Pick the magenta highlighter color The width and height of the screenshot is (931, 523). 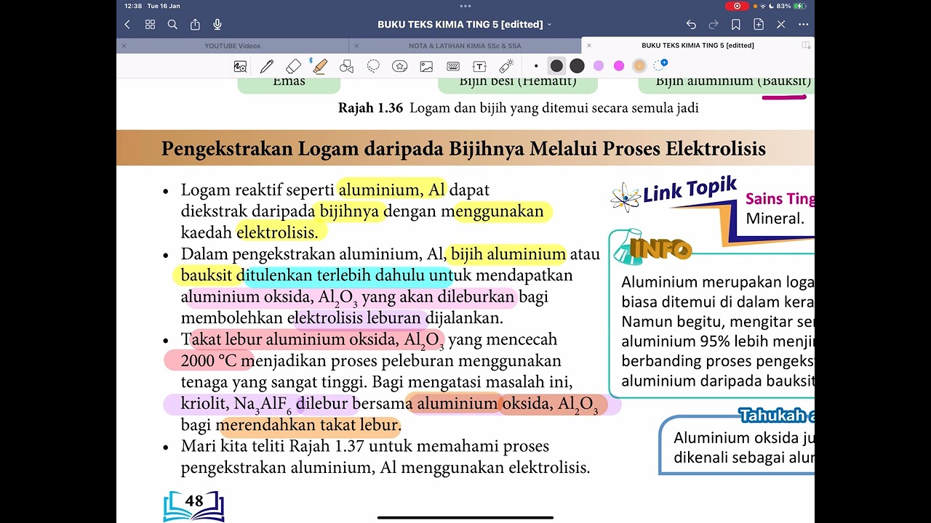[619, 66]
